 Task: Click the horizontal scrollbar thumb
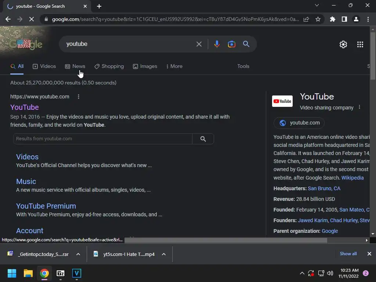[x=226, y=240]
